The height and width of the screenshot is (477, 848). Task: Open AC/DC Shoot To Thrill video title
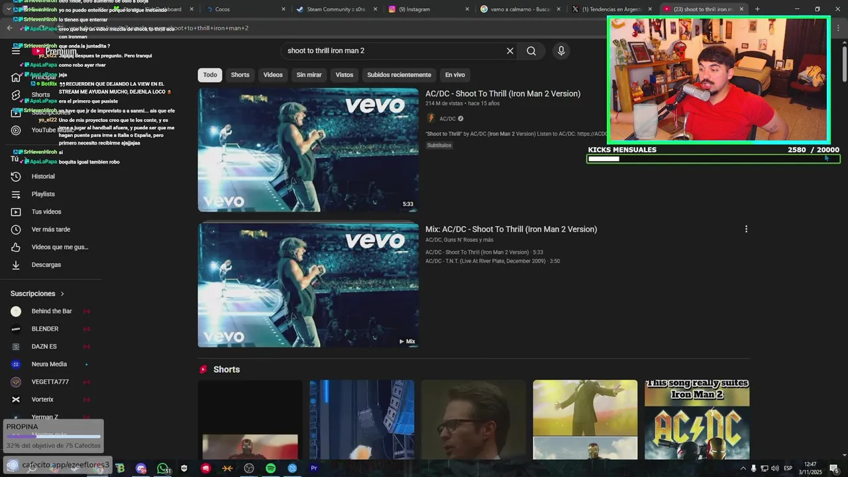coord(503,94)
